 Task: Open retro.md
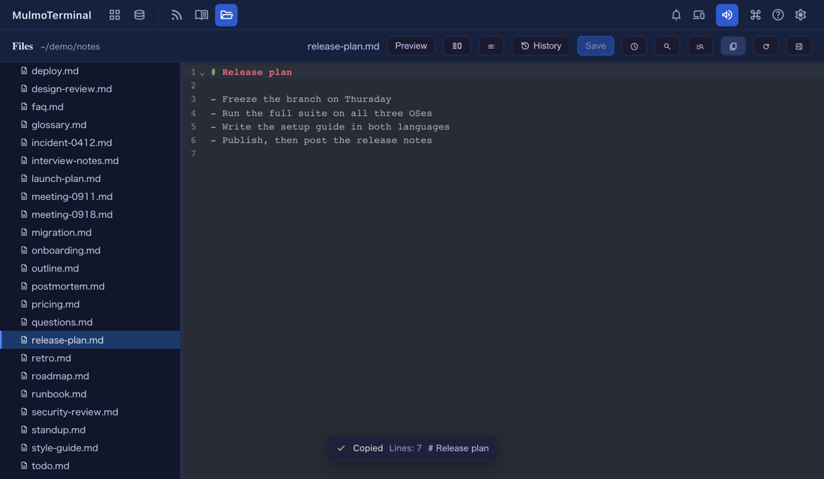click(x=90, y=359)
